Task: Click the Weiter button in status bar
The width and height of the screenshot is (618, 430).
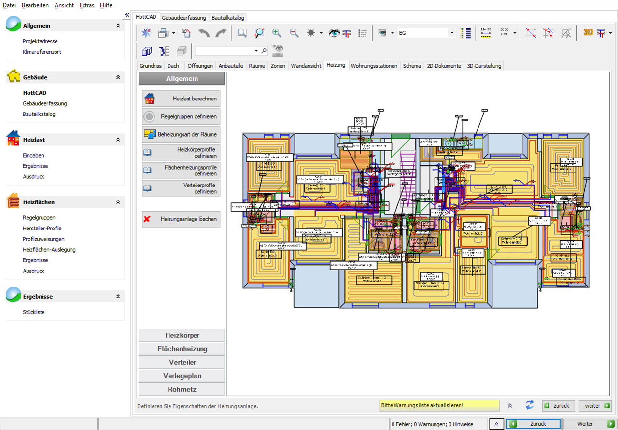Action: tap(589, 424)
